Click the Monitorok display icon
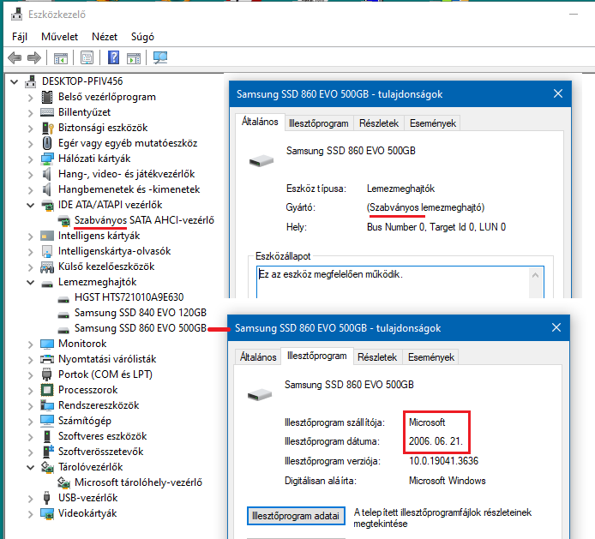 coord(47,344)
